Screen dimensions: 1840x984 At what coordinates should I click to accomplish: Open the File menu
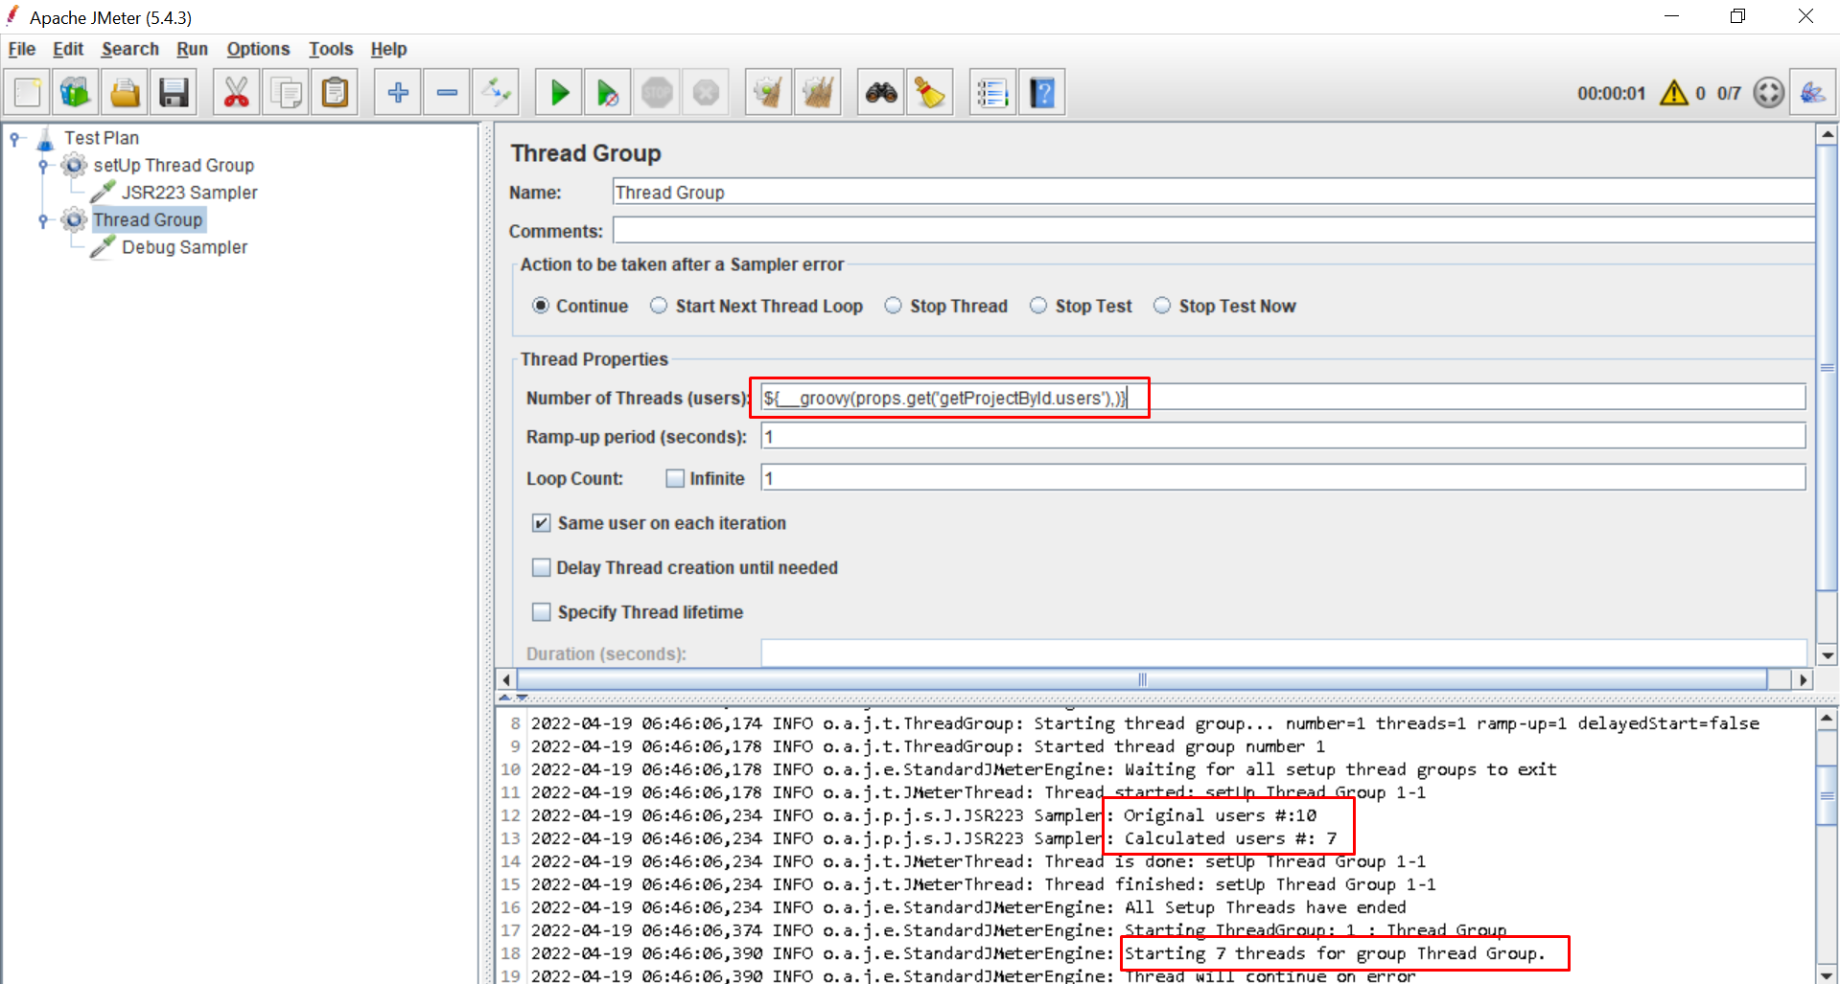[x=21, y=49]
